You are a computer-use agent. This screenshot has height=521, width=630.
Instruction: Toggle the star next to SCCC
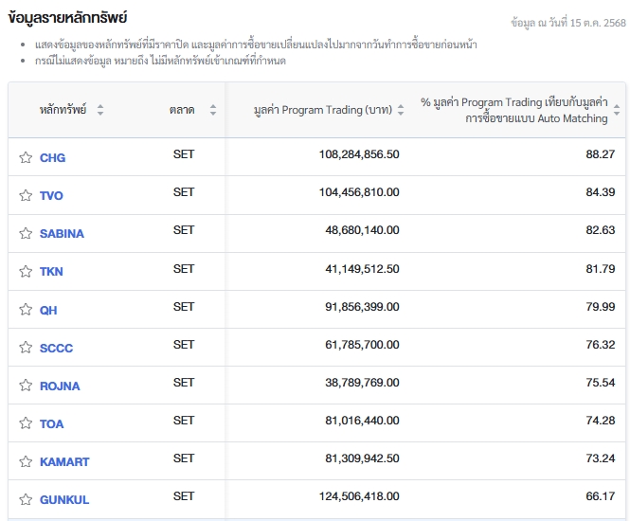(26, 348)
